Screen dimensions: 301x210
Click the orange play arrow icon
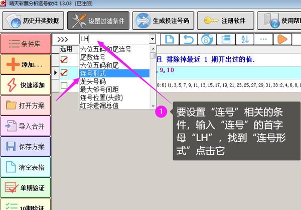(282, 39)
